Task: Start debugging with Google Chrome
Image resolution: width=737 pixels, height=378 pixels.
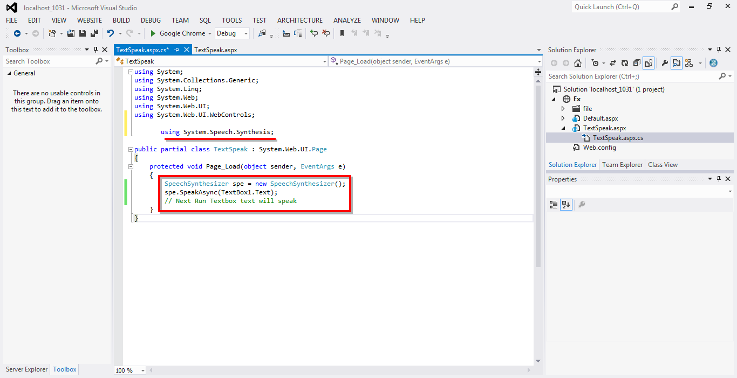Action: point(153,33)
